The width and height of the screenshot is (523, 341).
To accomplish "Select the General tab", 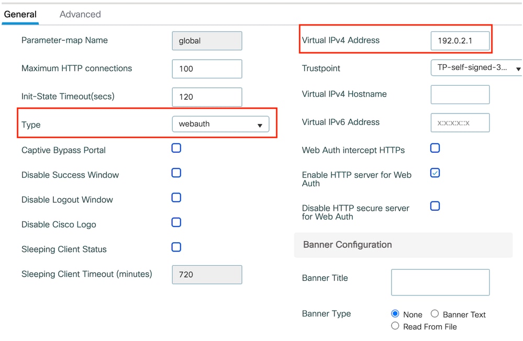I will coord(20,14).
